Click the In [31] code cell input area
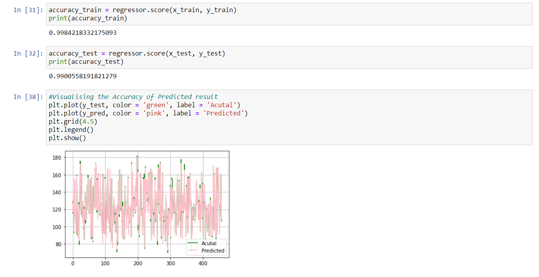The width and height of the screenshot is (539, 277). (289, 14)
